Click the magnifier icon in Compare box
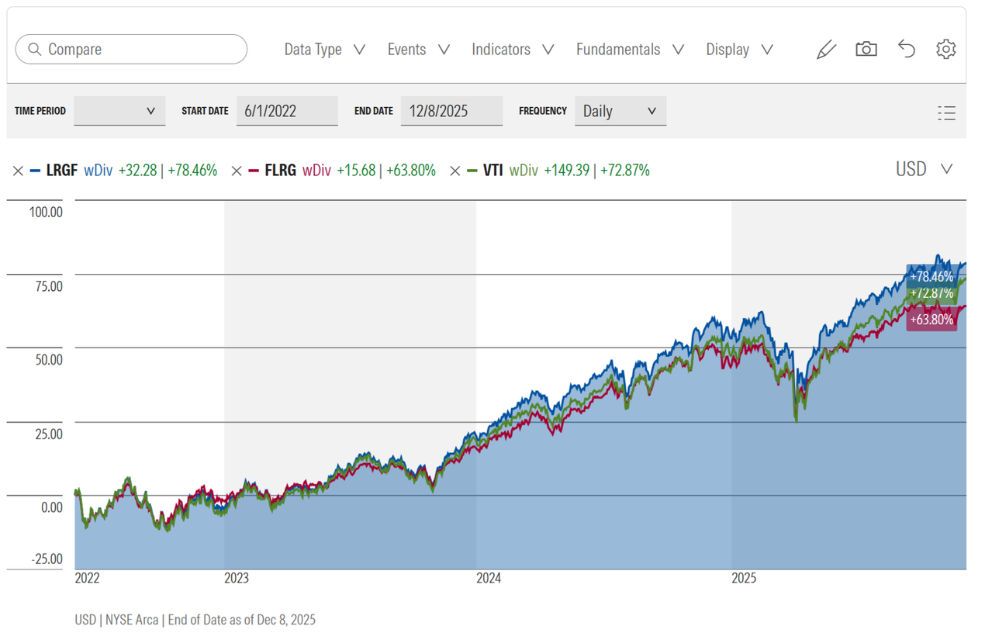Screen dimensions: 992x640 pyautogui.click(x=34, y=49)
